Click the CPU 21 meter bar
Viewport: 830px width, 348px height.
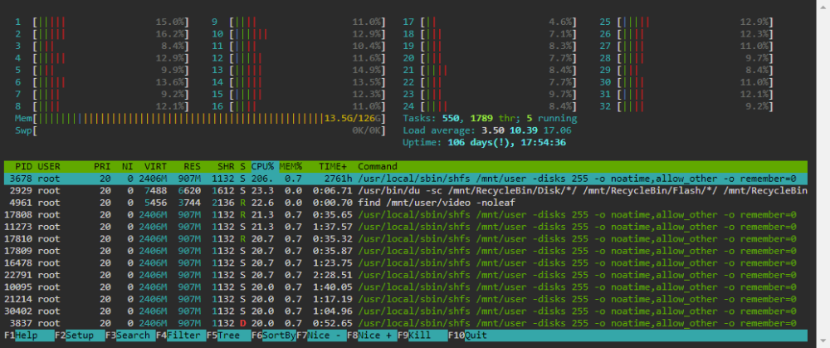point(491,70)
